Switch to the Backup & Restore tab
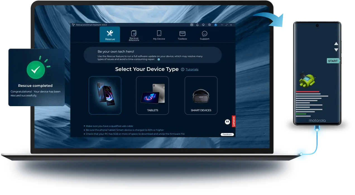Viewport: 355px width, 195px height. [134, 35]
